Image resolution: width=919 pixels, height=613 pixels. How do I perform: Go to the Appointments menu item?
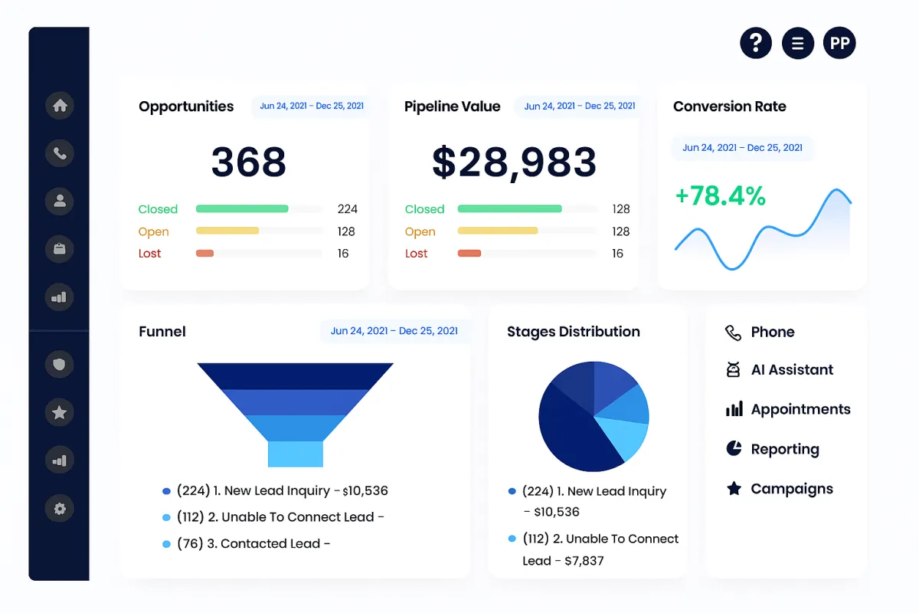[x=788, y=409]
